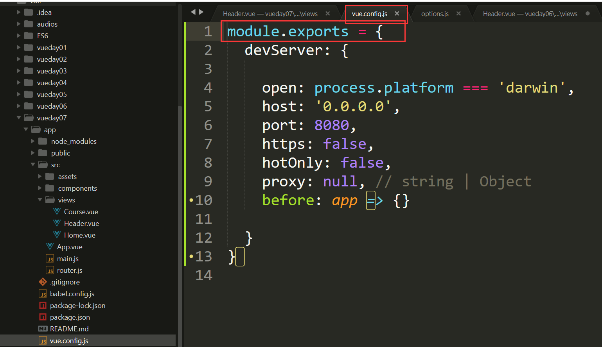Open package.json in the sidebar
This screenshot has height=347, width=602.
[x=70, y=317]
